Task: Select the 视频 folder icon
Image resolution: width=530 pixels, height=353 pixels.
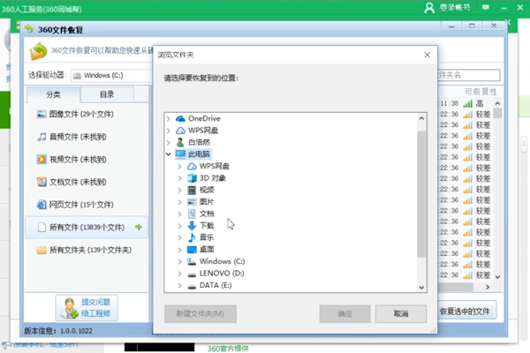Action: tap(192, 190)
